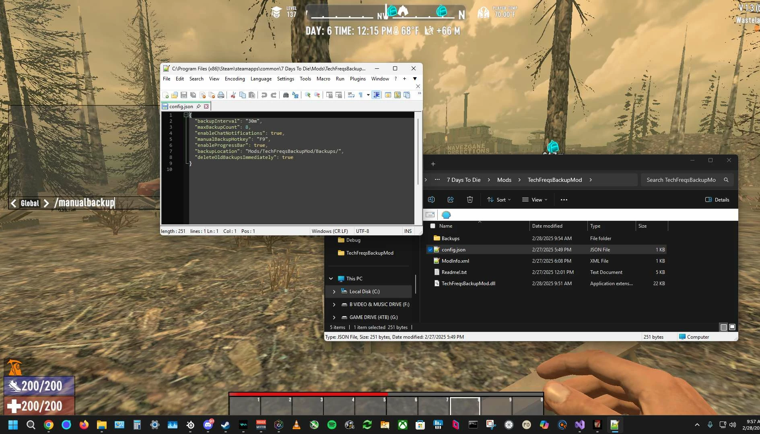Toggle INS insert mode in status bar

[408, 231]
